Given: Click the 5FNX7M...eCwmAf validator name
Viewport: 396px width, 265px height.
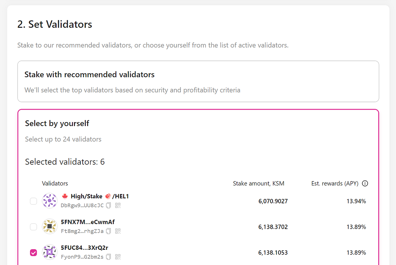Looking at the screenshot, I should click(x=88, y=222).
